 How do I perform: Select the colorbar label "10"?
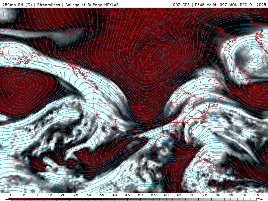pos(37,195)
